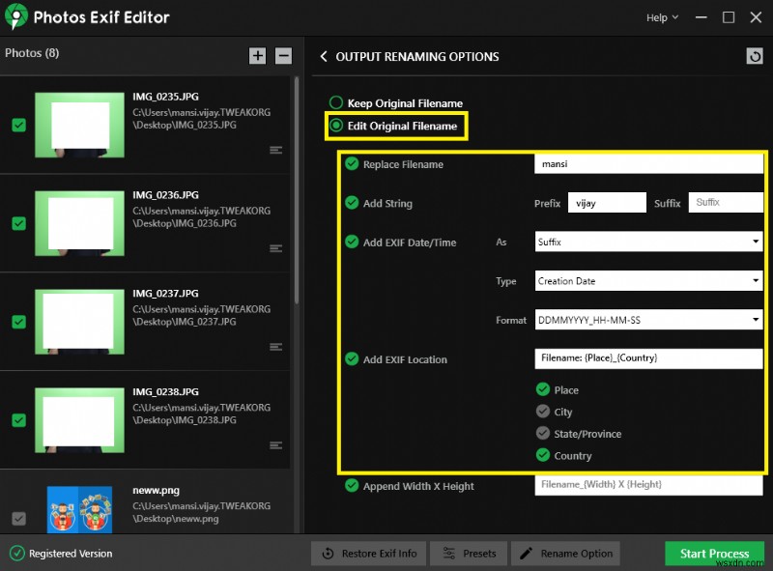Screen dimensions: 773x571
Task: Deselect the checkbox next to IMG_0236.JPG
Action: coord(18,223)
